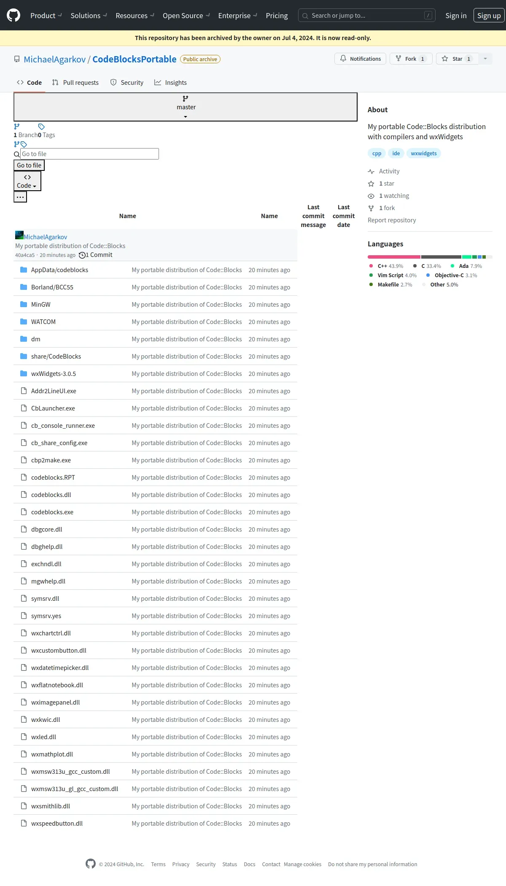Viewport: 506px width, 886px height.
Task: Click the MichaelAgarkov avatar in commit row
Action: click(19, 235)
